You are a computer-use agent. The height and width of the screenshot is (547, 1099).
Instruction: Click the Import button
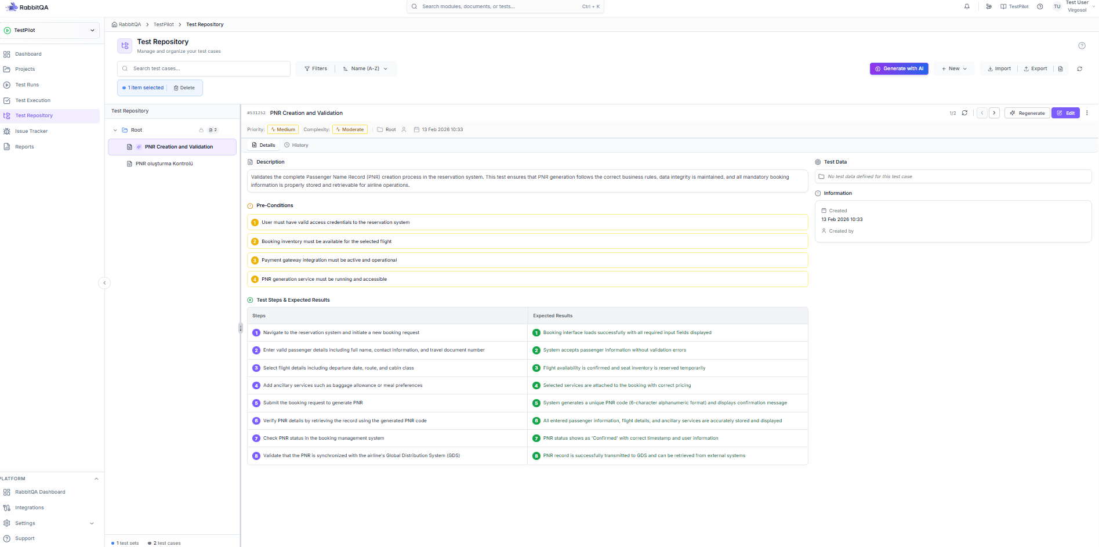pos(999,68)
